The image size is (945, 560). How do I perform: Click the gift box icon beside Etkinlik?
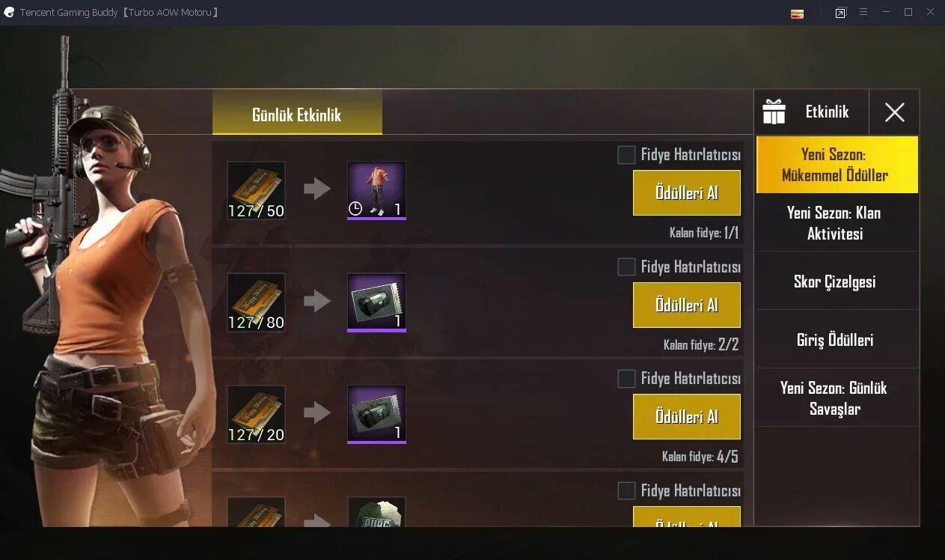[774, 112]
